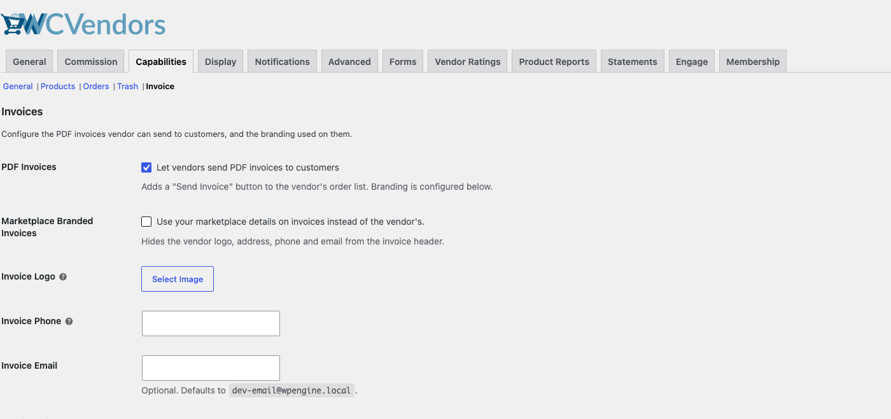Click the Invoices section heading
891x419 pixels.
[x=22, y=111]
